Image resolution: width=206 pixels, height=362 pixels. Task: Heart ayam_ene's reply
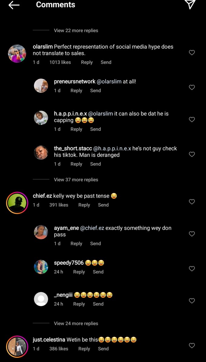click(x=192, y=234)
